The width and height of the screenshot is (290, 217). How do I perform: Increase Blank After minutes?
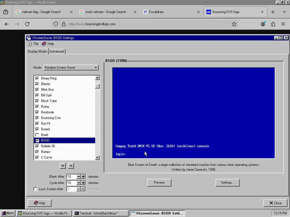click(x=83, y=177)
